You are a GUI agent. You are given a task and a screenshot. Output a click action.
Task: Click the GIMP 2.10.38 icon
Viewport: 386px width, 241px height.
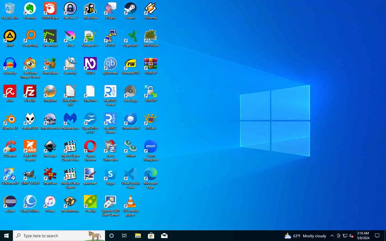(30, 176)
